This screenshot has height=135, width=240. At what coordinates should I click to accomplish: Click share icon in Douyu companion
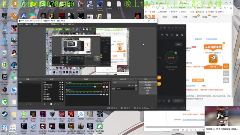point(182,35)
